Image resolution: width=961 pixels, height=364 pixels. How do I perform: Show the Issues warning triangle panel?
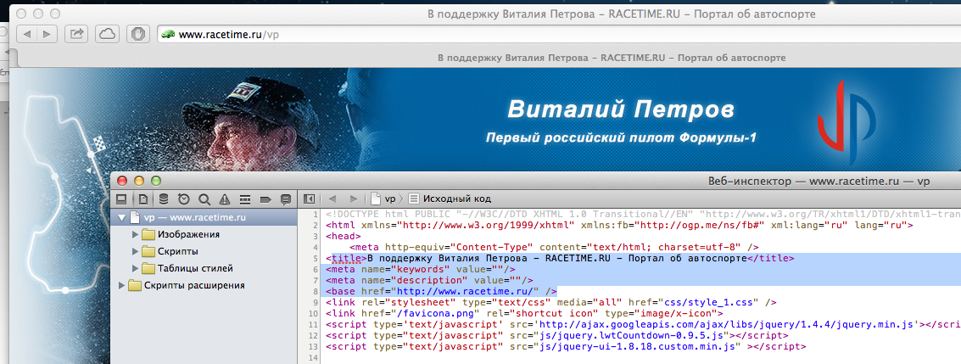(x=224, y=199)
